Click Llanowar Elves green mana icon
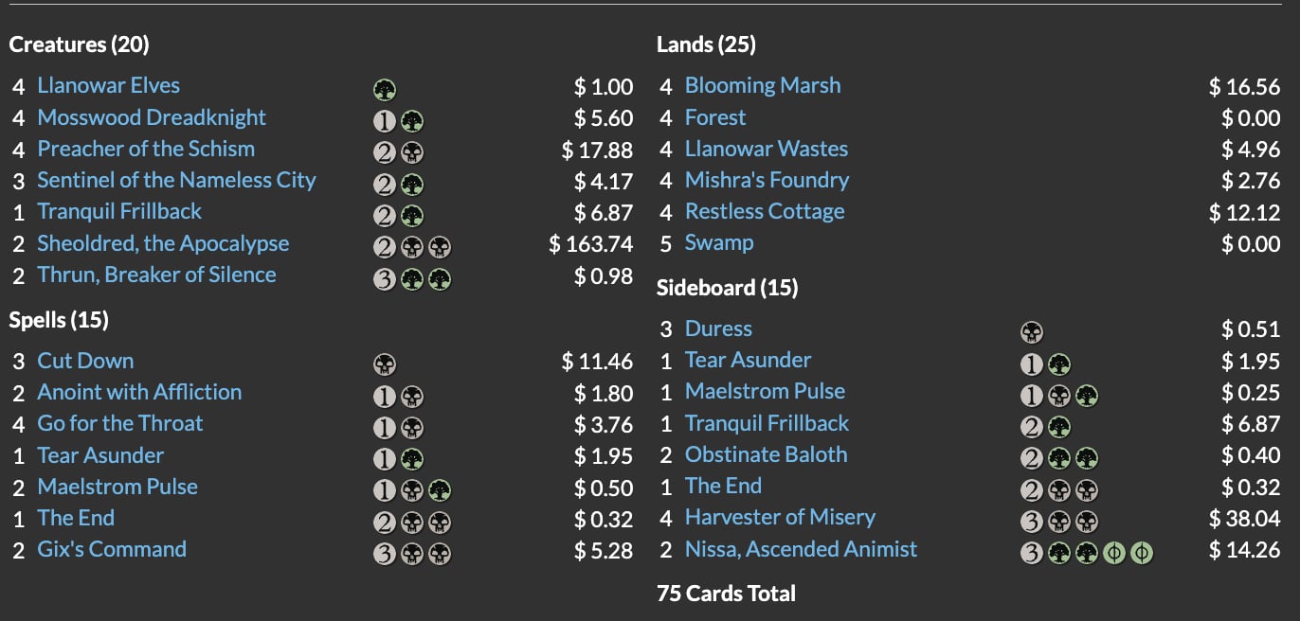Image resolution: width=1300 pixels, height=621 pixels. [x=384, y=90]
